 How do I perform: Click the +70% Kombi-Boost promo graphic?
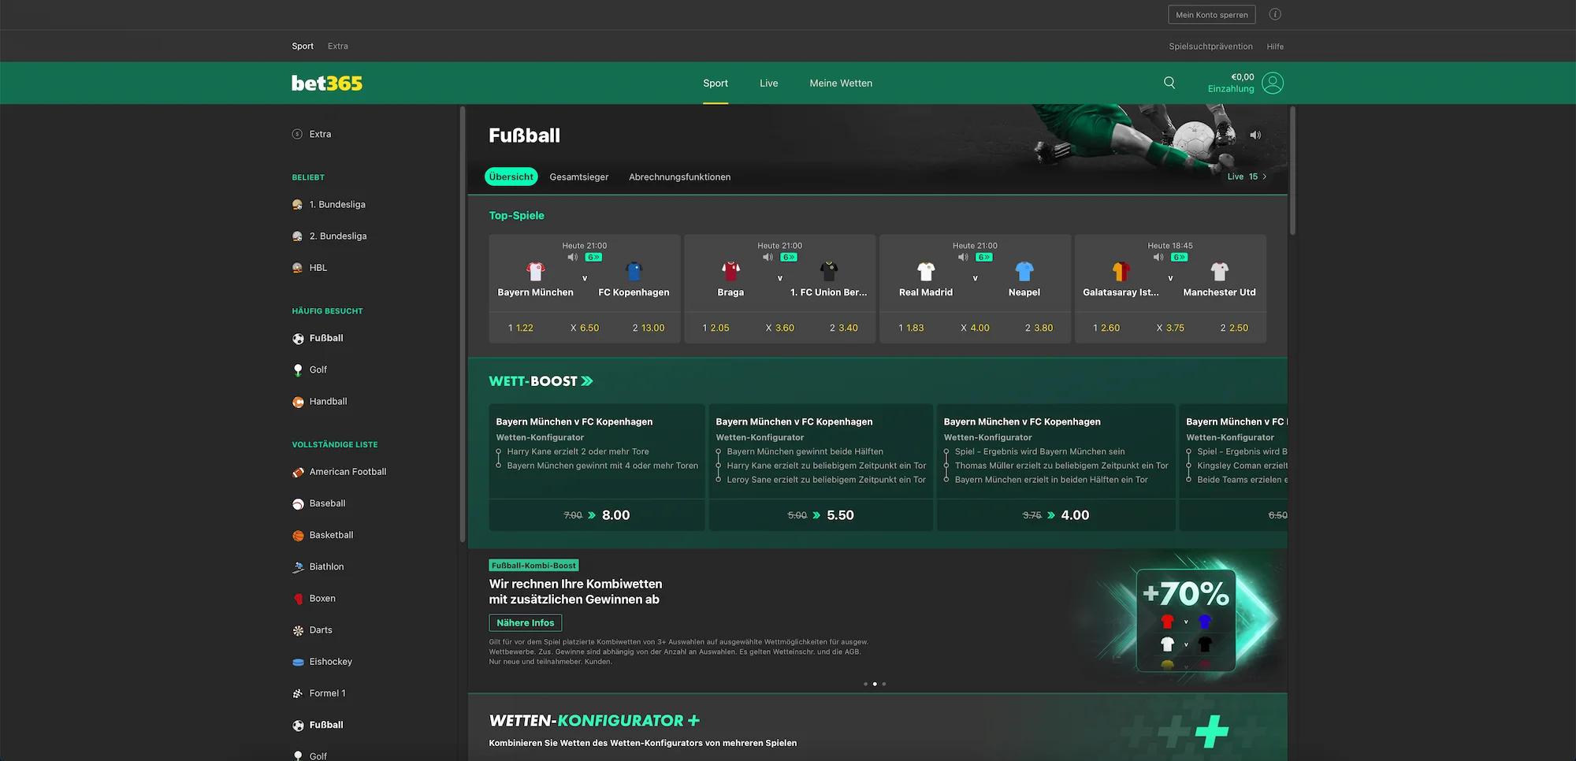coord(1186,620)
